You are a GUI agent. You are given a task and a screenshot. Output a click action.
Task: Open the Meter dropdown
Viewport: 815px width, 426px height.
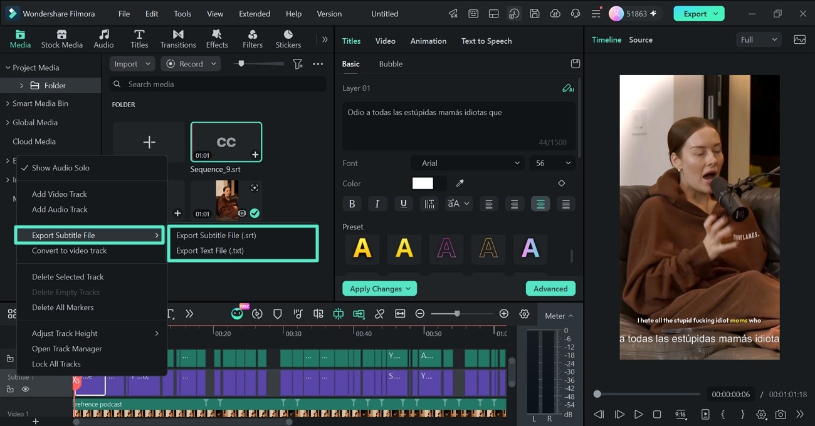[559, 316]
